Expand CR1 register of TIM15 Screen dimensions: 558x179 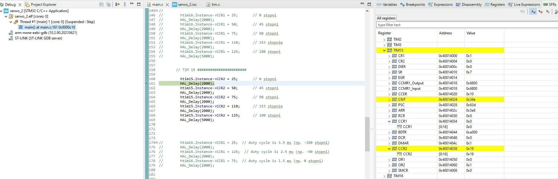click(x=389, y=56)
